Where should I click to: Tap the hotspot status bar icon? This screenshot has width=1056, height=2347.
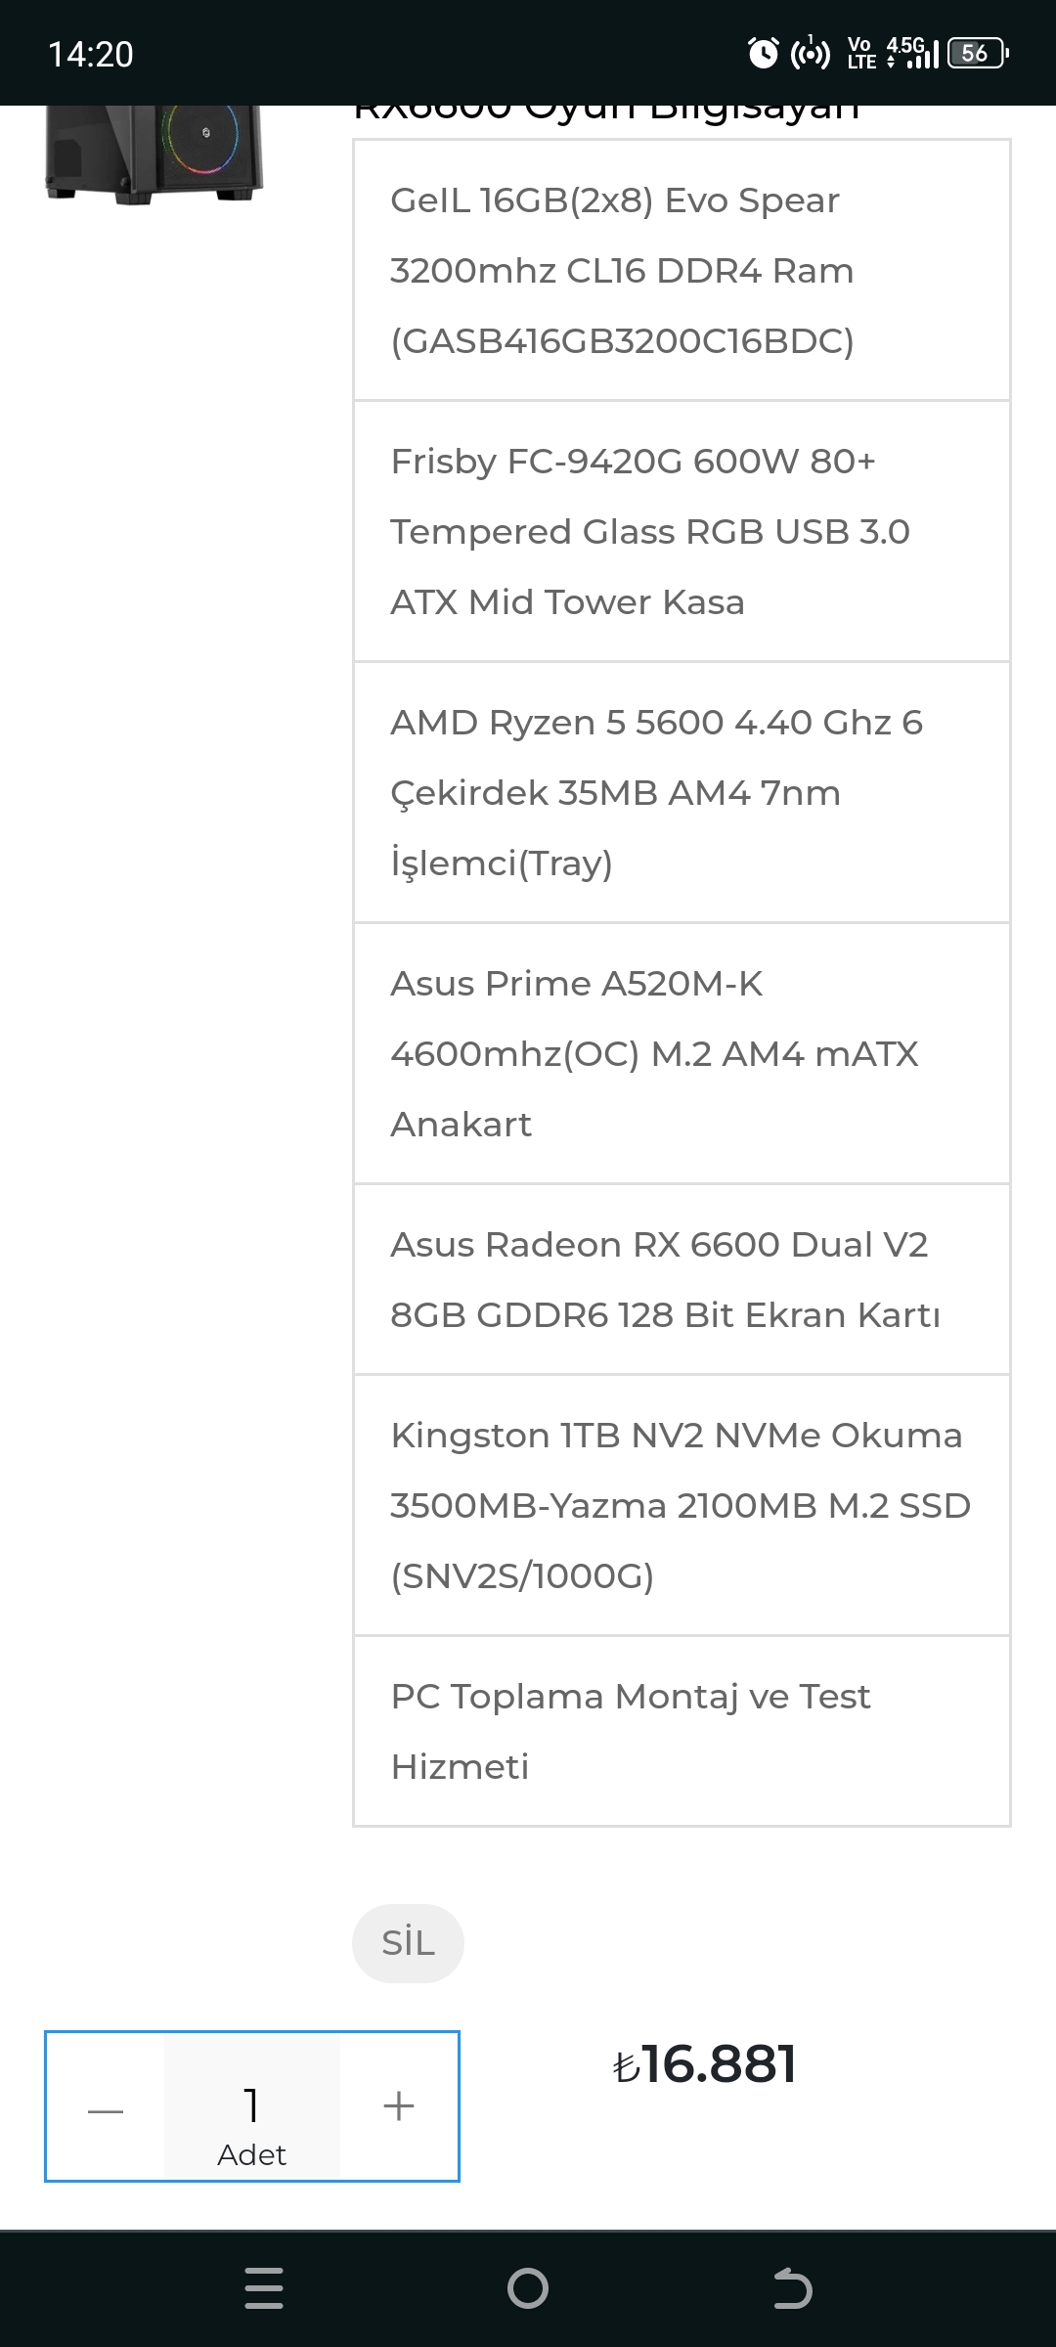[811, 53]
